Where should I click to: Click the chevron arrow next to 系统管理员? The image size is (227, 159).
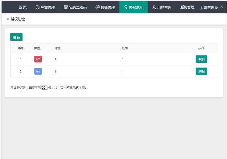point(221,7)
